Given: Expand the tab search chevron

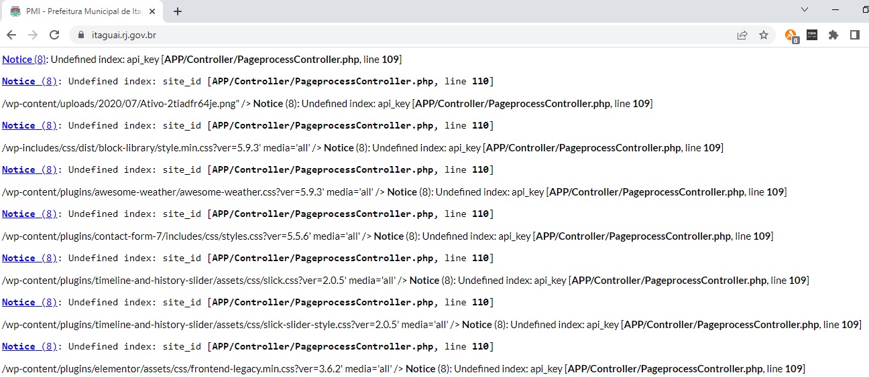Looking at the screenshot, I should click(x=805, y=10).
